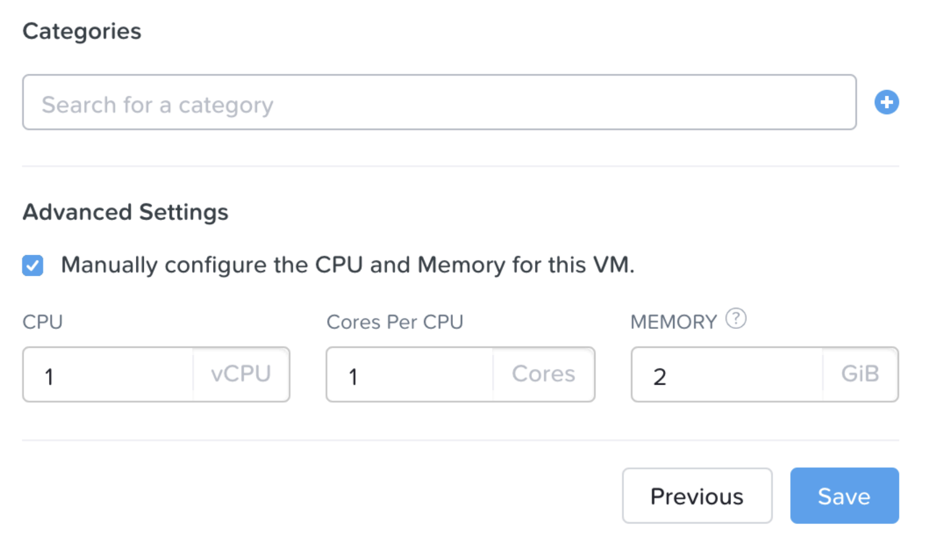Click the GiB unit suffix
This screenshot has width=928, height=541.
point(860,374)
